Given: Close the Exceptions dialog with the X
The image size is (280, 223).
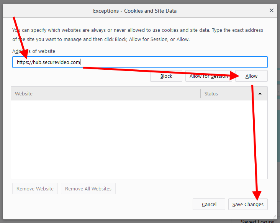Looking at the screenshot, I should [272, 11].
